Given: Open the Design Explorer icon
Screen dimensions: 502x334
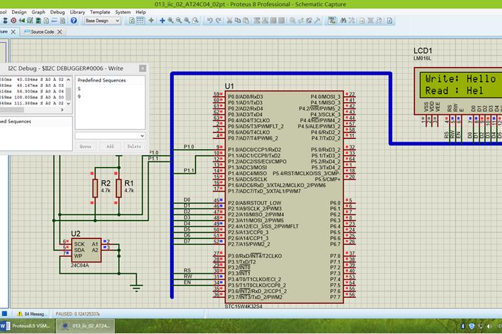Looking at the screenshot, I should pyautogui.click(x=38, y=21).
